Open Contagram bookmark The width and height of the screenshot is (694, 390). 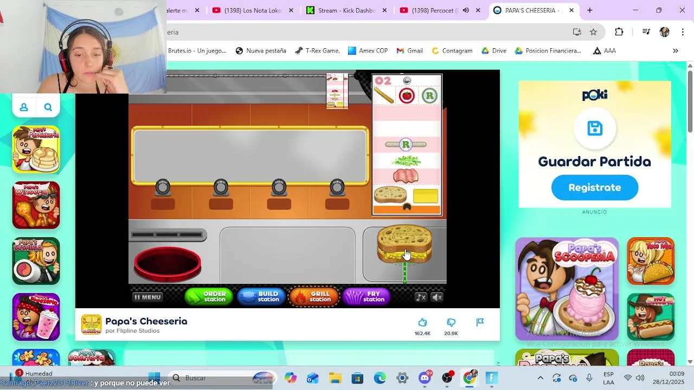(452, 51)
